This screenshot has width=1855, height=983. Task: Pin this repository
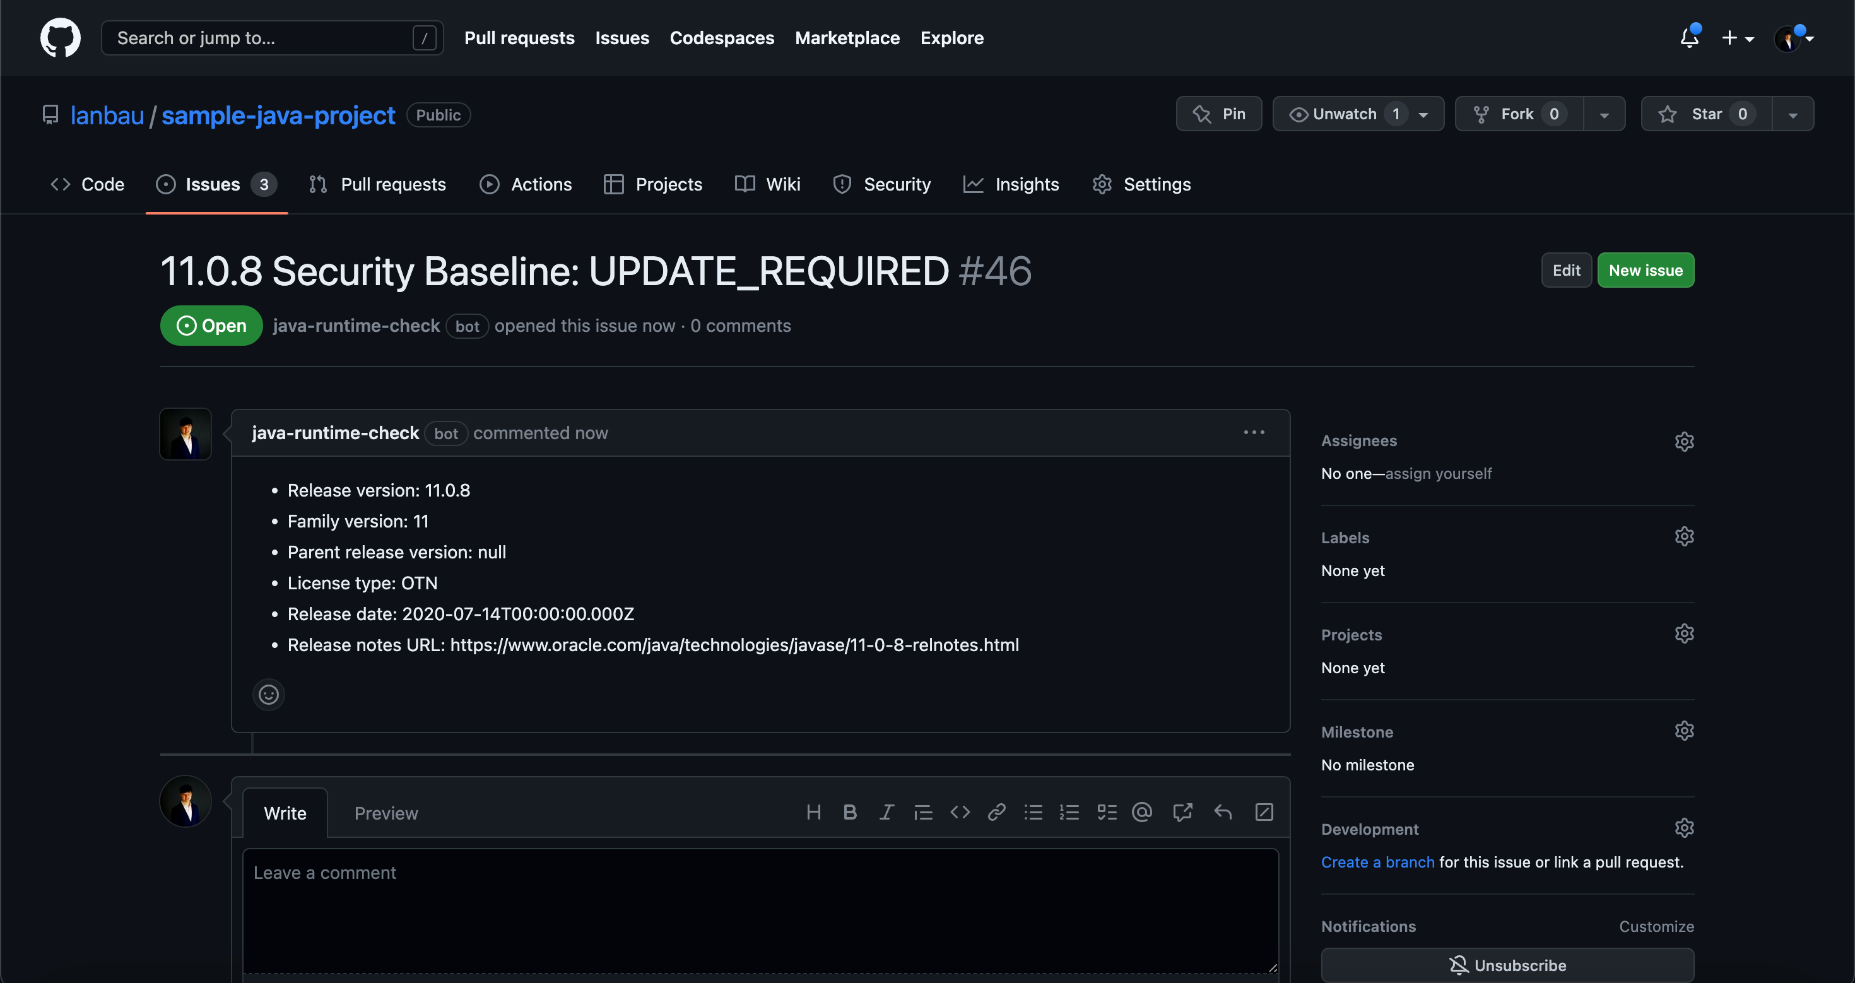(x=1218, y=114)
